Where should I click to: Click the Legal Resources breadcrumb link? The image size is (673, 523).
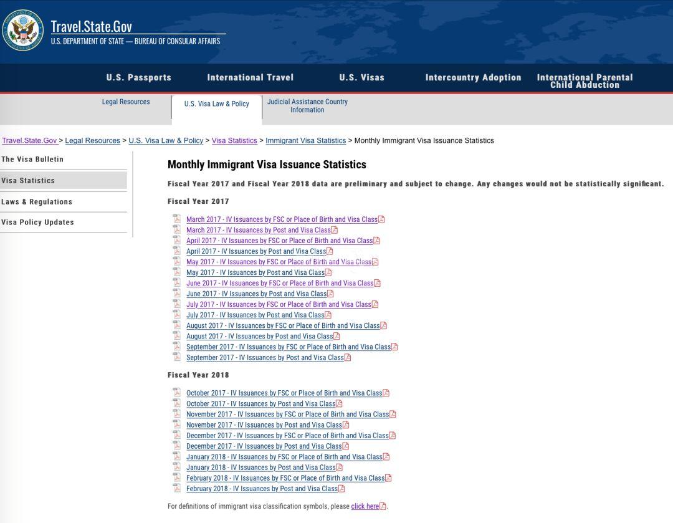93,140
